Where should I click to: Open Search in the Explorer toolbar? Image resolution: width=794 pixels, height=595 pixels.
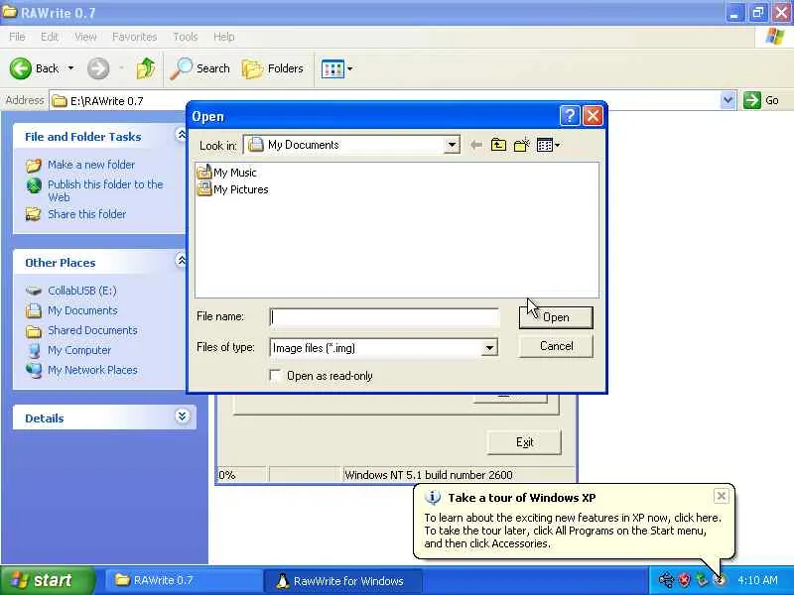pyautogui.click(x=200, y=68)
